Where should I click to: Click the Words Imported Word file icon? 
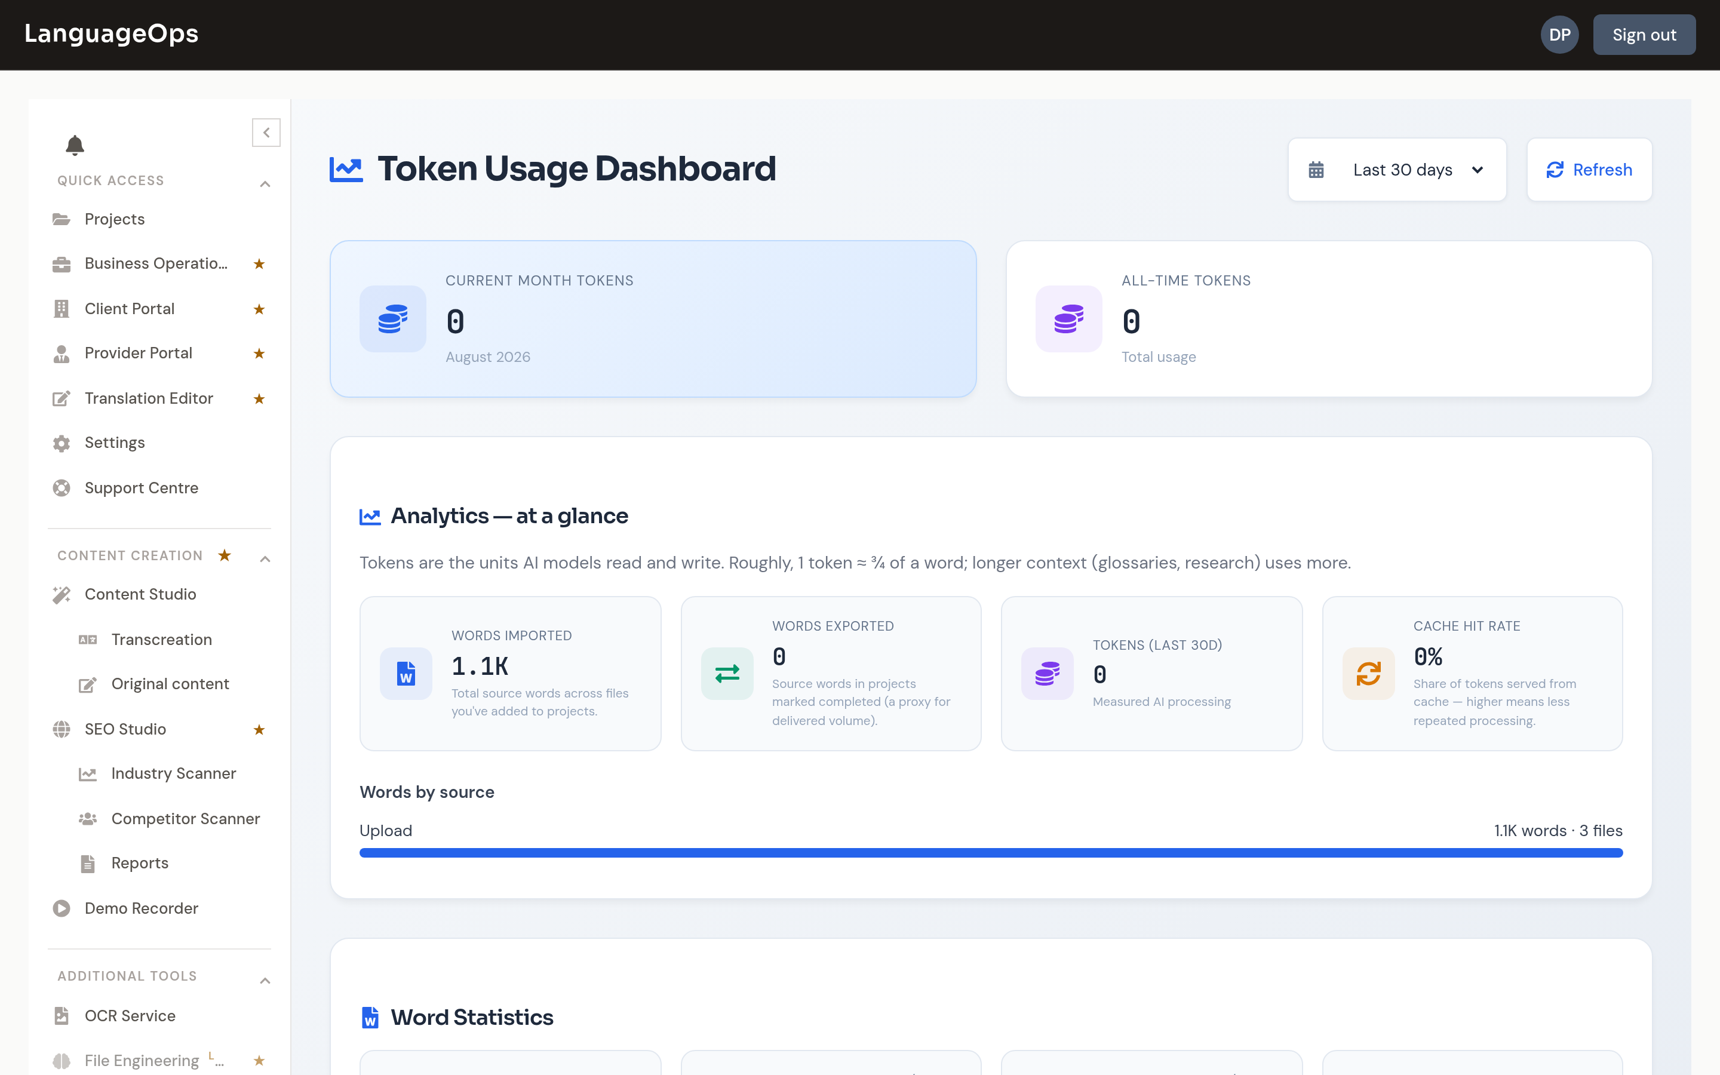(x=406, y=673)
